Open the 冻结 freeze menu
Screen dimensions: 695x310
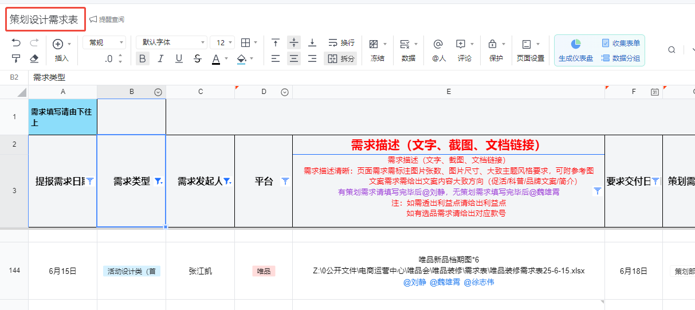pyautogui.click(x=377, y=50)
